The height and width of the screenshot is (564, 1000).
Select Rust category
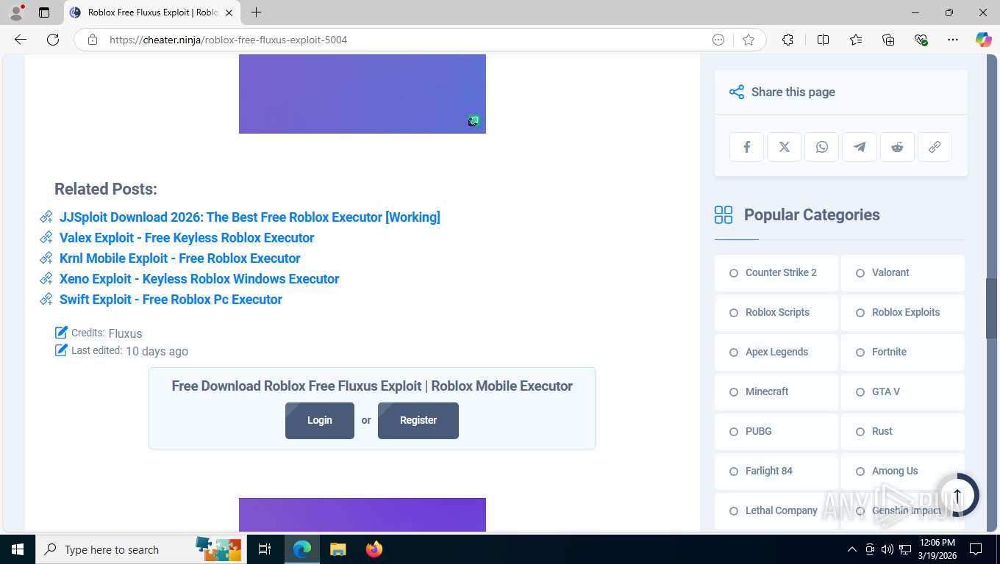[903, 432]
